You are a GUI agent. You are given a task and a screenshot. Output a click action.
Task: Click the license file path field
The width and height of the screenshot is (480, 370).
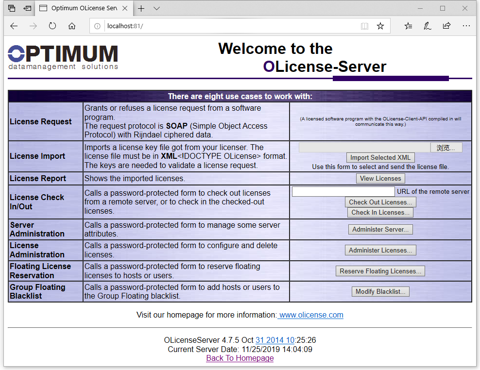(x=364, y=148)
